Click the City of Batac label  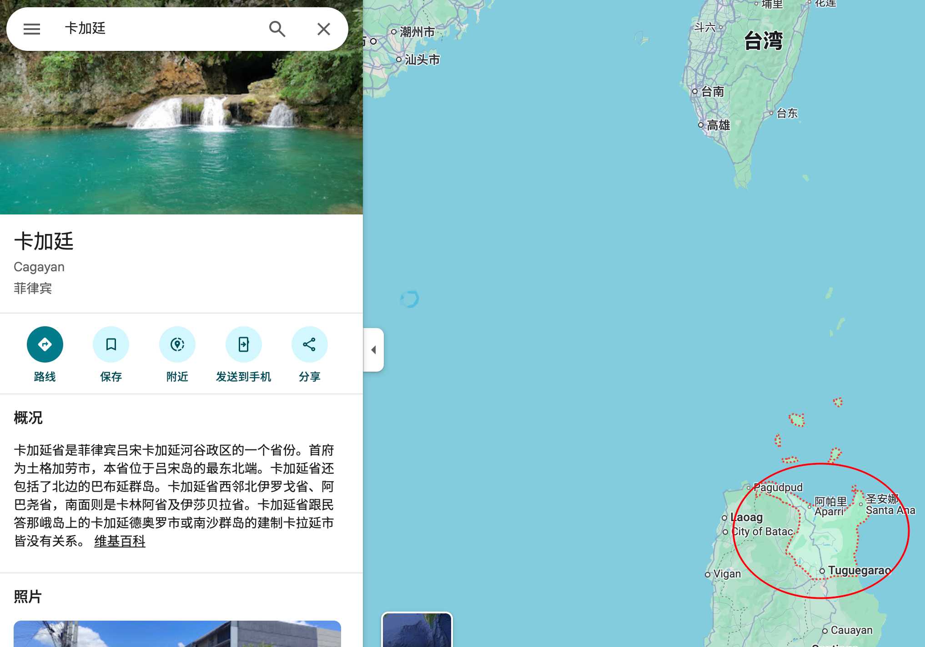tap(762, 532)
